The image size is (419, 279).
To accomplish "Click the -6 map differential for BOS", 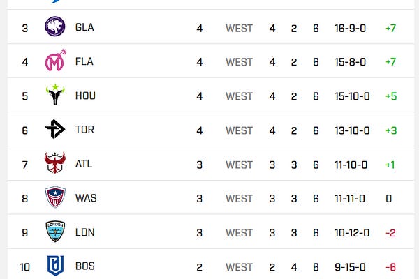I will (x=390, y=267).
